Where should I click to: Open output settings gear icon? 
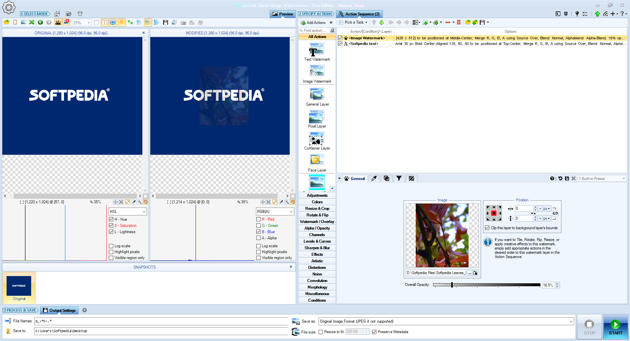84,310
